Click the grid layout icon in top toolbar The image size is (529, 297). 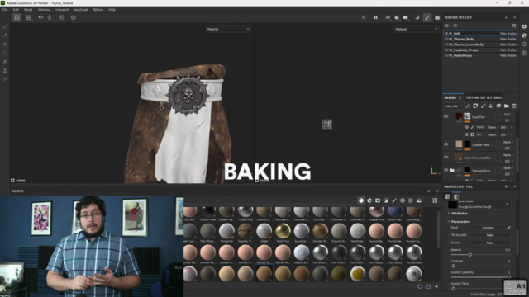(17, 17)
